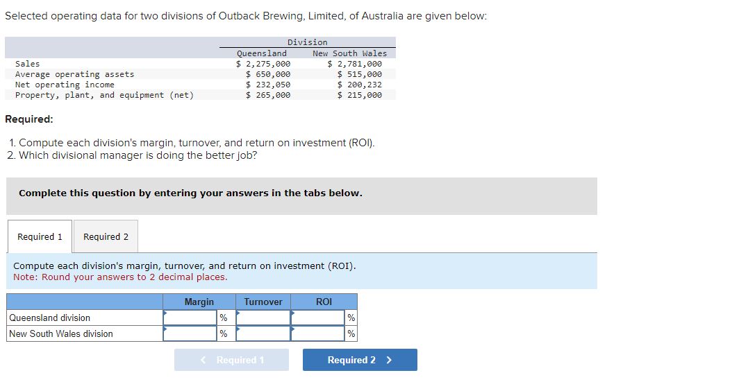The width and height of the screenshot is (748, 382).
Task: Click the New South Wales division row label
Action: pos(61,334)
